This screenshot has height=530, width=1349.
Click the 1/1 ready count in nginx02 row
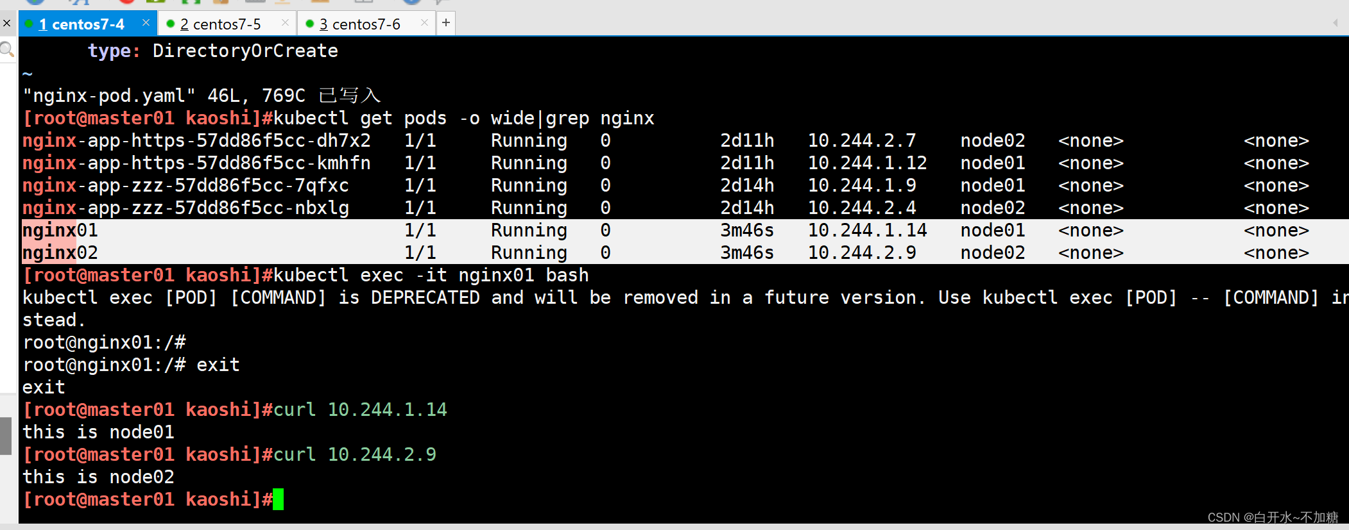pos(420,253)
